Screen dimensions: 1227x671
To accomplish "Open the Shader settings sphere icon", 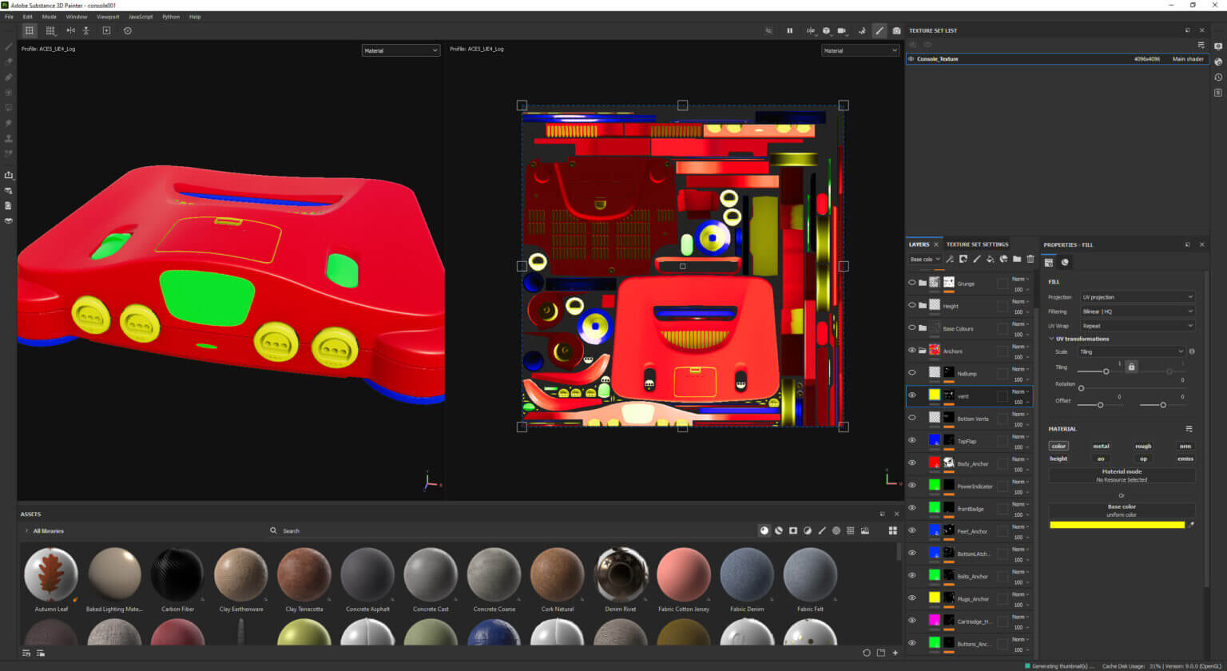I will 1218,62.
